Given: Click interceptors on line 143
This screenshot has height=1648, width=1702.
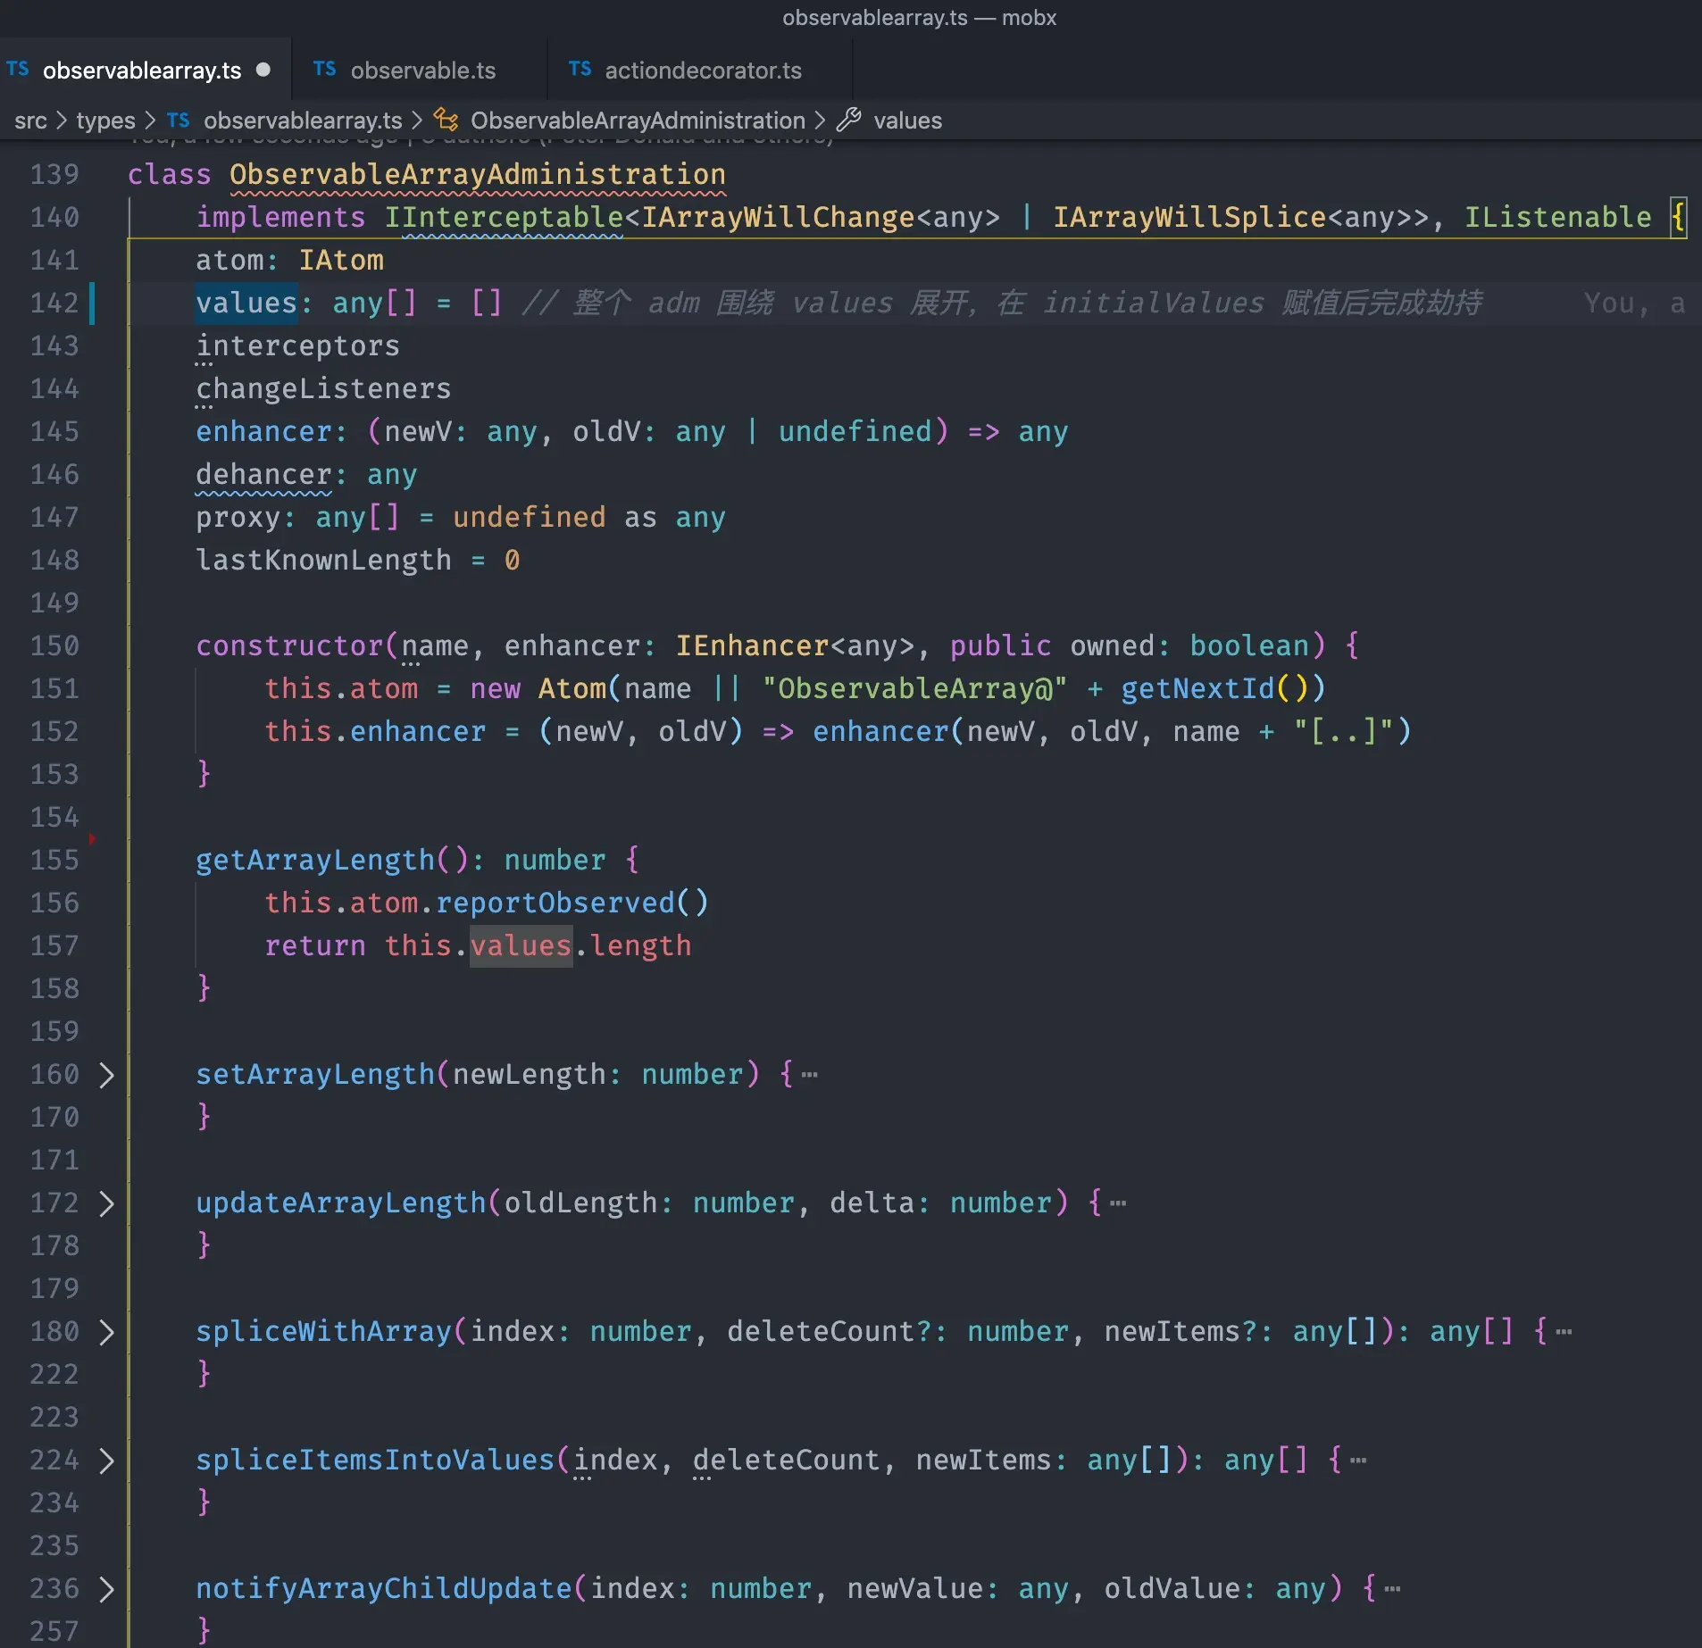Looking at the screenshot, I should (x=297, y=346).
